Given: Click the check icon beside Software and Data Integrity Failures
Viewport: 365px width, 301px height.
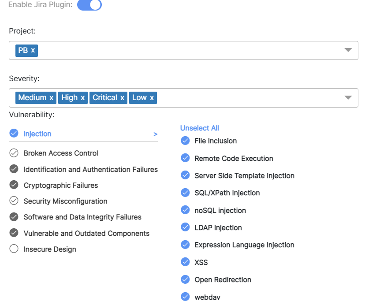Looking at the screenshot, I should pos(13,217).
